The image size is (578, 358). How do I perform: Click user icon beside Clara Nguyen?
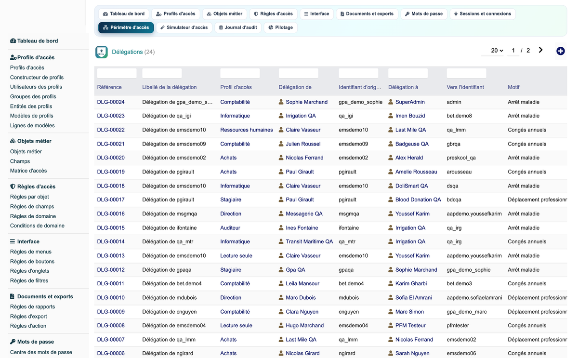point(281,312)
